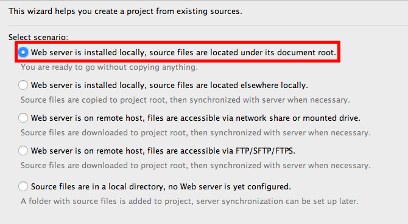This screenshot has height=224, width=408.
Task: Click the words 'Web server is yet configured'
Action: 235,187
